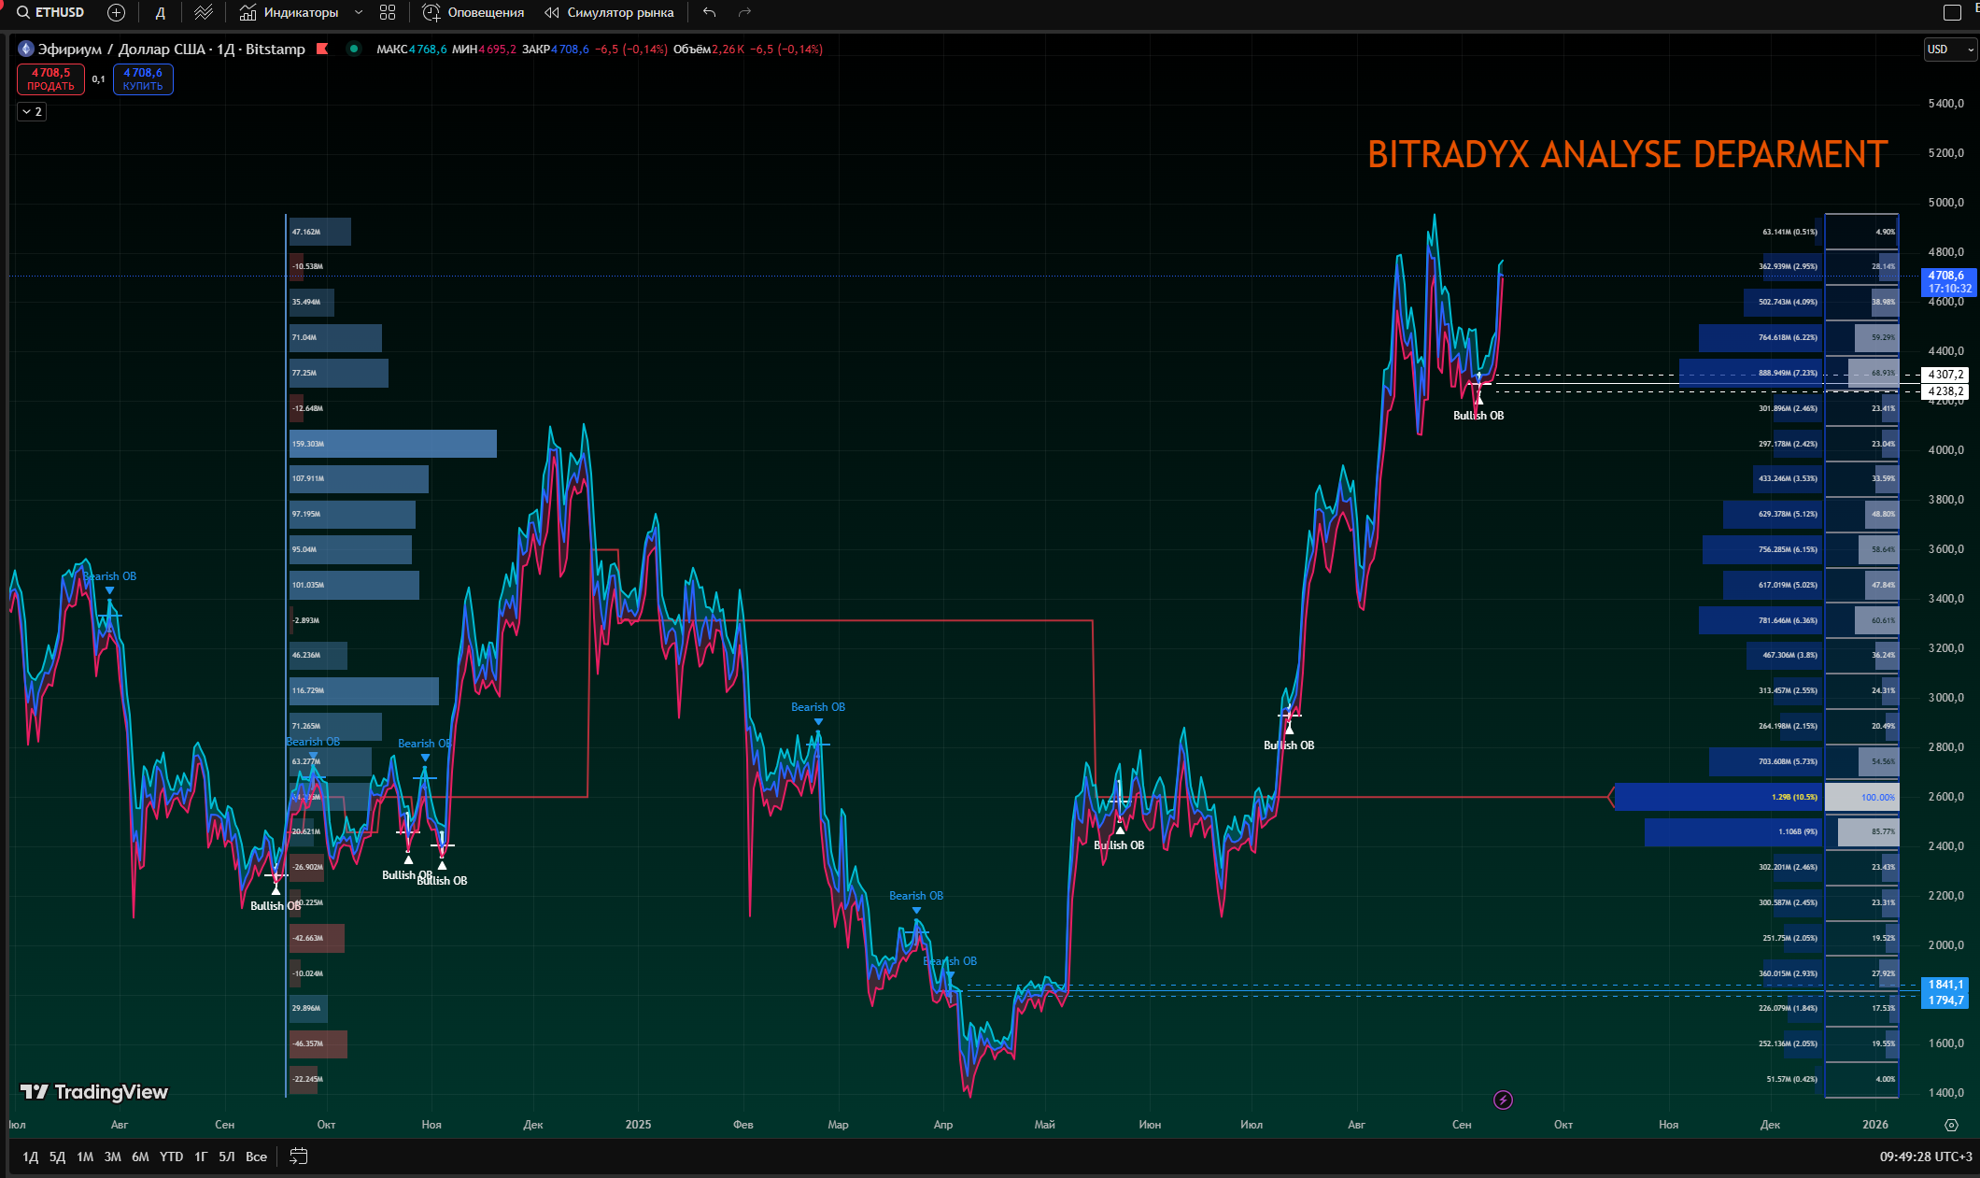Select the 1Д date range
The width and height of the screenshot is (1980, 1178).
coord(31,1157)
